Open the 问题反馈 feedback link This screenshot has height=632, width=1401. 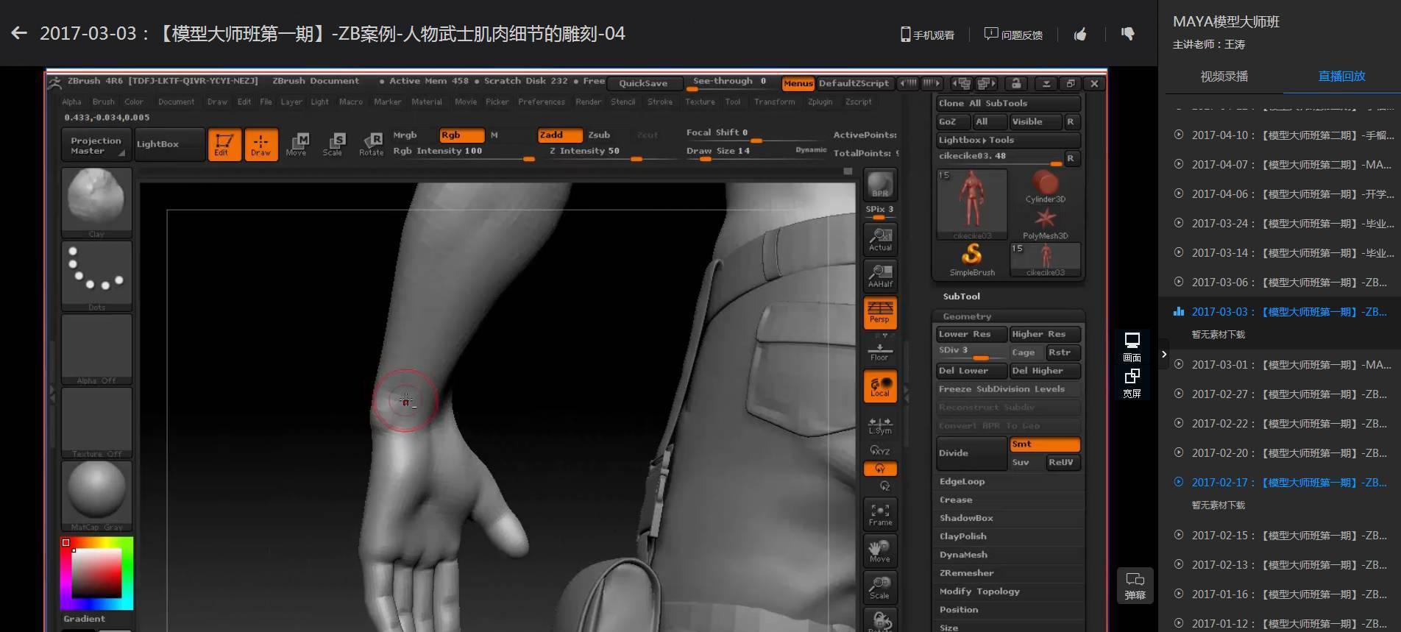tap(1013, 35)
